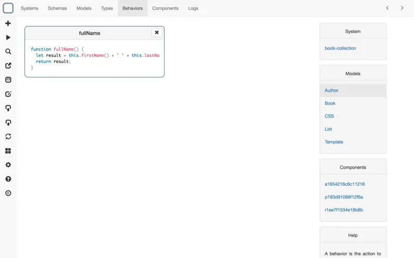Image resolution: width=414 pixels, height=258 pixels.
Task: Run the system with the play icon
Action: pyautogui.click(x=8, y=37)
